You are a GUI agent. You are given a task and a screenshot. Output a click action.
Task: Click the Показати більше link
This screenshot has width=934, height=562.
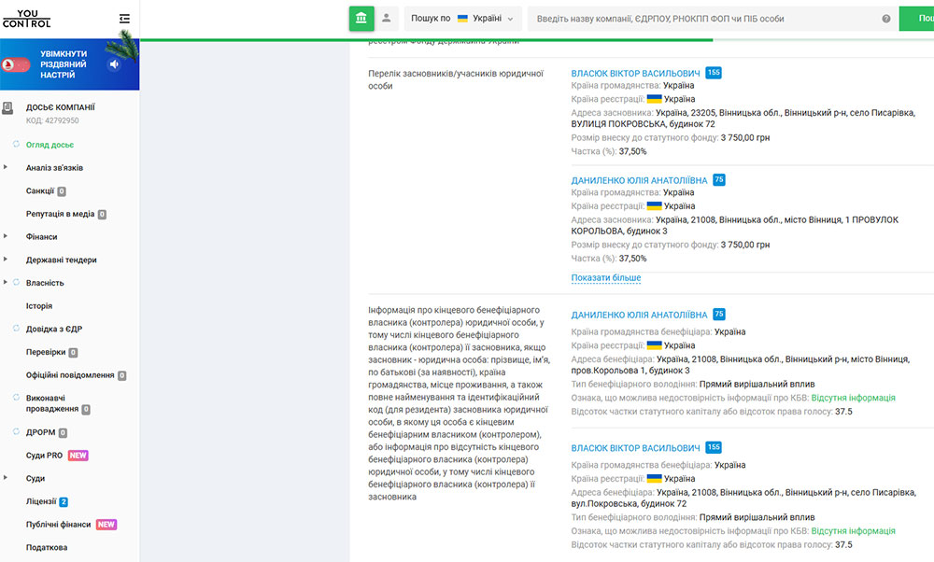tap(605, 277)
